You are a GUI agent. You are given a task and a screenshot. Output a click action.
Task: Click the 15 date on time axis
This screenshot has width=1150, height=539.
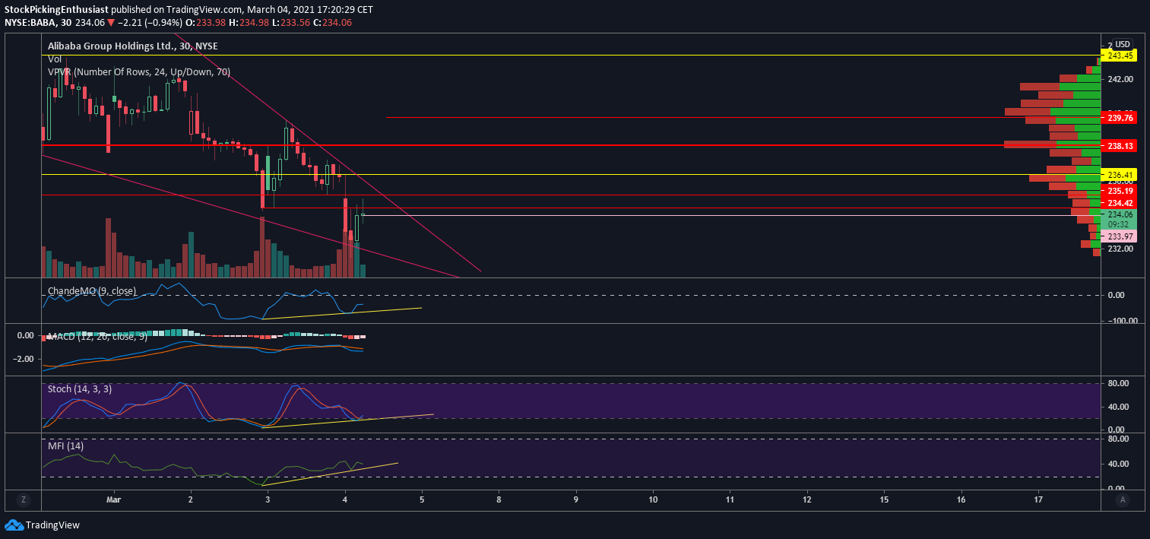coord(884,499)
